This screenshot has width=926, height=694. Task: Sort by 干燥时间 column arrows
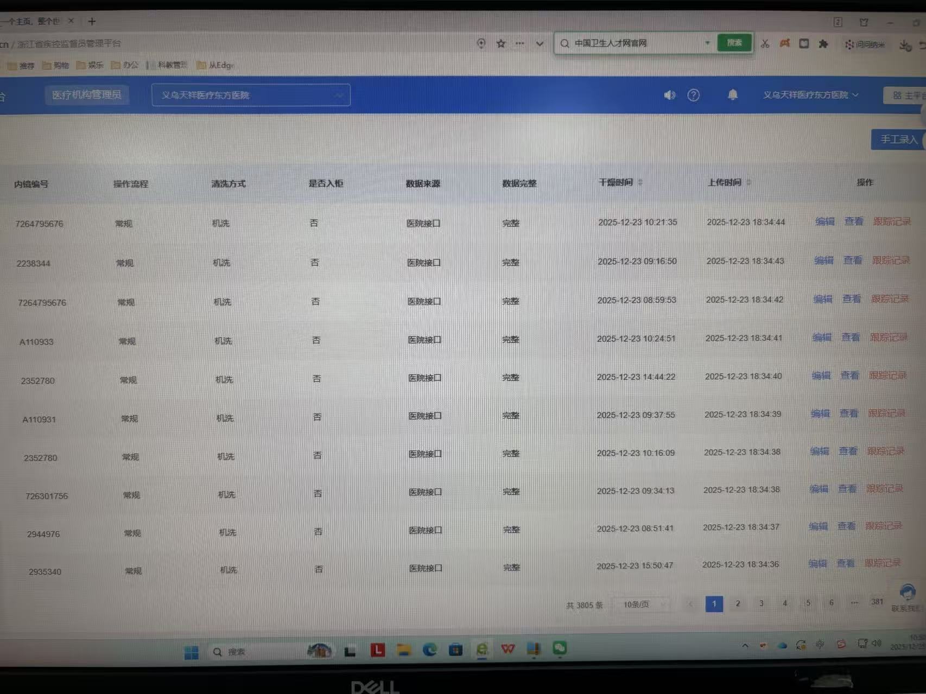click(640, 182)
